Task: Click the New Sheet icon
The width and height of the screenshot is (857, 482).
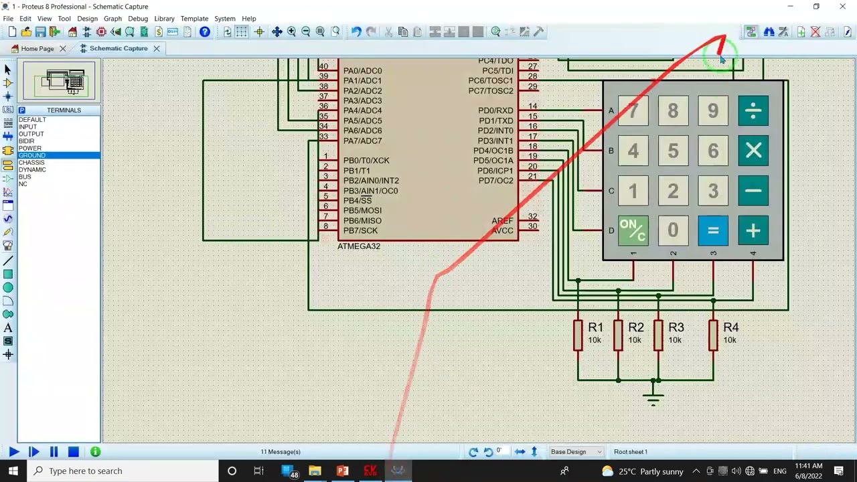Action: tap(801, 31)
